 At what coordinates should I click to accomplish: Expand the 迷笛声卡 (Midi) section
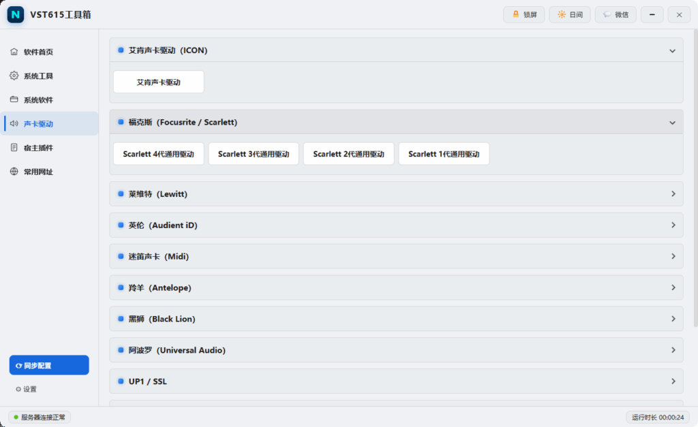point(396,256)
